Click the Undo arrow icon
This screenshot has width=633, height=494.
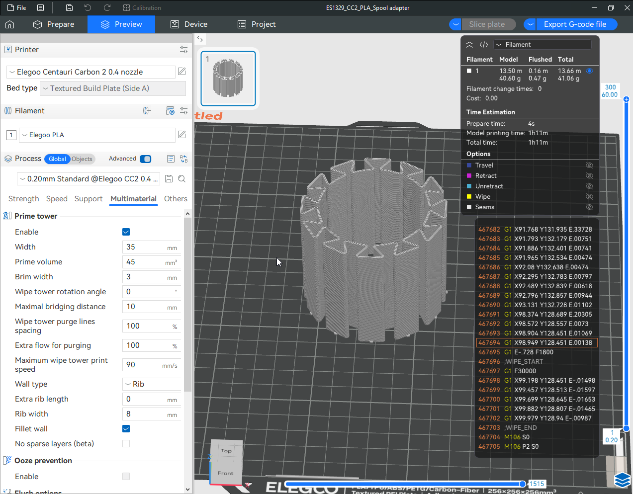pyautogui.click(x=88, y=8)
